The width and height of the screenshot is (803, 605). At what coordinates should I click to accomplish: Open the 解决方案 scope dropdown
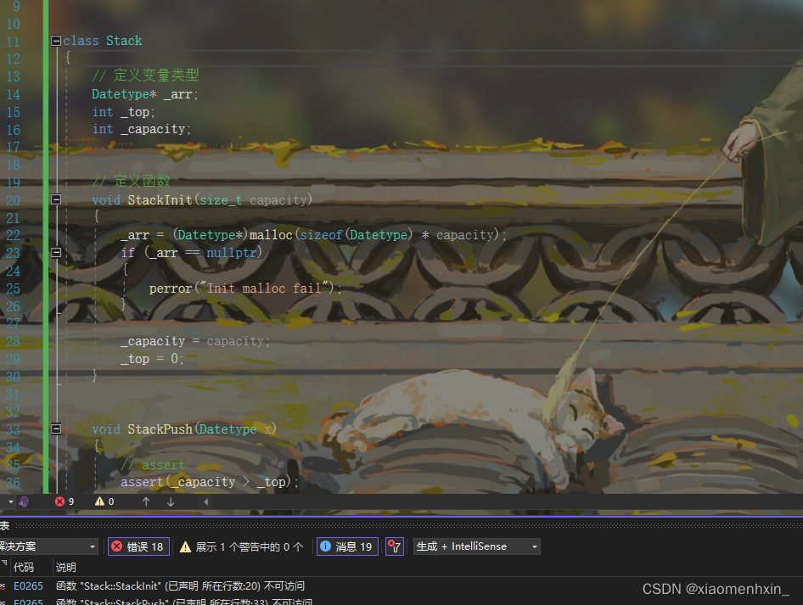(48, 546)
